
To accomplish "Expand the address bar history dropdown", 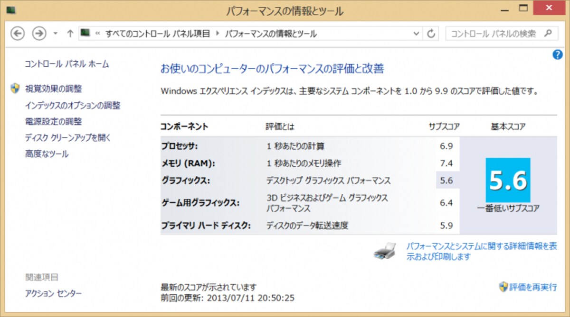I will pos(417,34).
